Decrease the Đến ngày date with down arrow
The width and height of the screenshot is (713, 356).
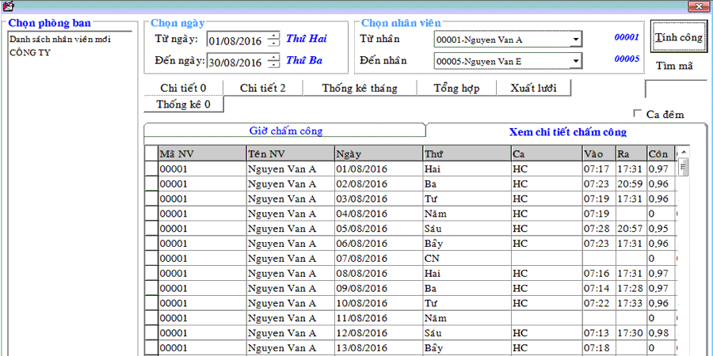[273, 65]
